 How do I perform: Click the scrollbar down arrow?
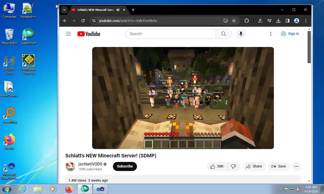click(309, 181)
